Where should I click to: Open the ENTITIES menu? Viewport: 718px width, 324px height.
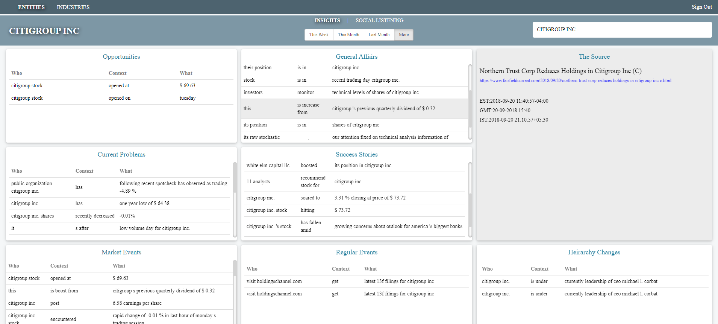coord(31,7)
